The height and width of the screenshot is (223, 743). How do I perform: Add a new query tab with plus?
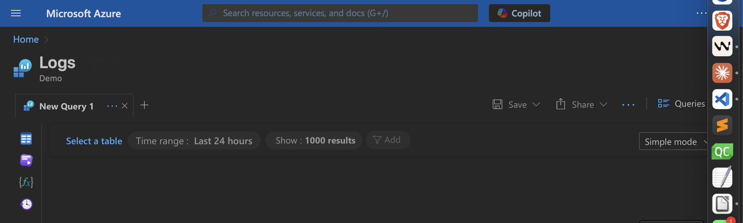pyautogui.click(x=145, y=105)
